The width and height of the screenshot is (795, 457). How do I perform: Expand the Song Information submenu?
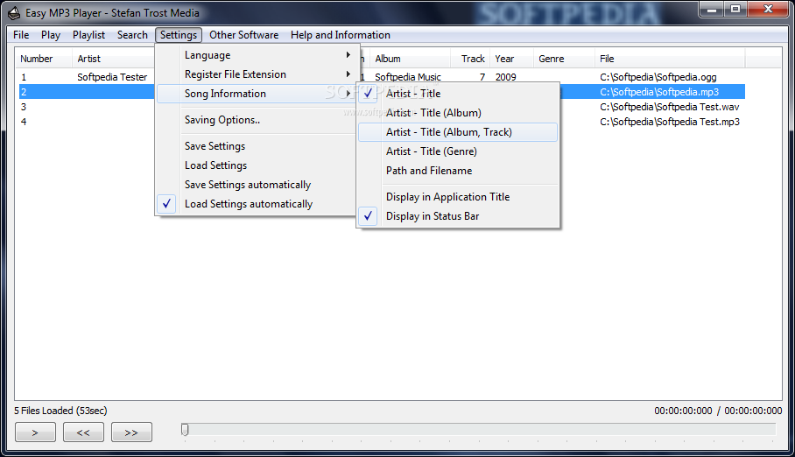click(x=256, y=94)
